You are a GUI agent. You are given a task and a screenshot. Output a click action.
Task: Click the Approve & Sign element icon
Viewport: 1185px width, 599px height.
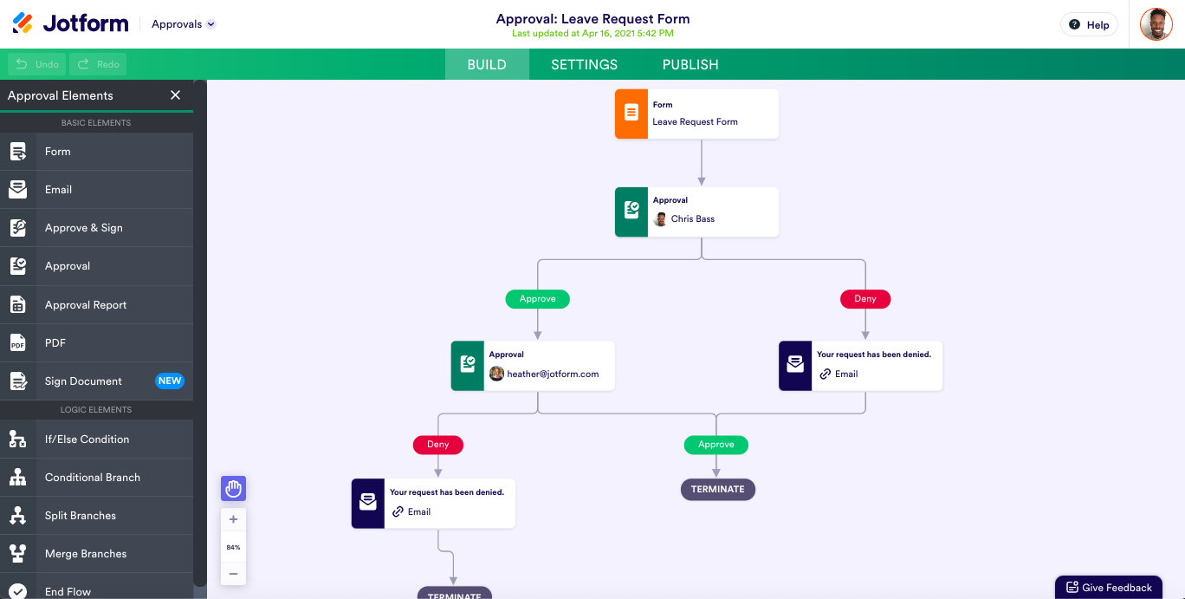click(x=17, y=228)
